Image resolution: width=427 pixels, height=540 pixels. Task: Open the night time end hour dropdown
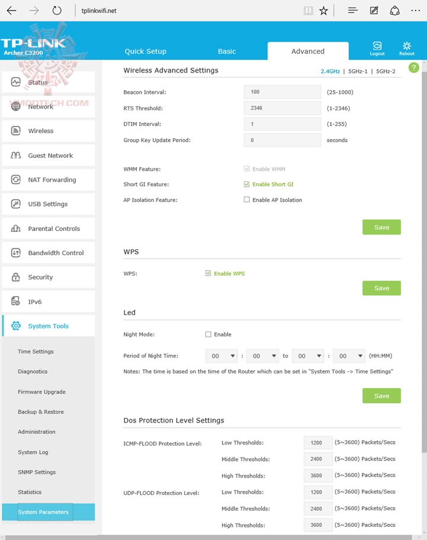308,356
